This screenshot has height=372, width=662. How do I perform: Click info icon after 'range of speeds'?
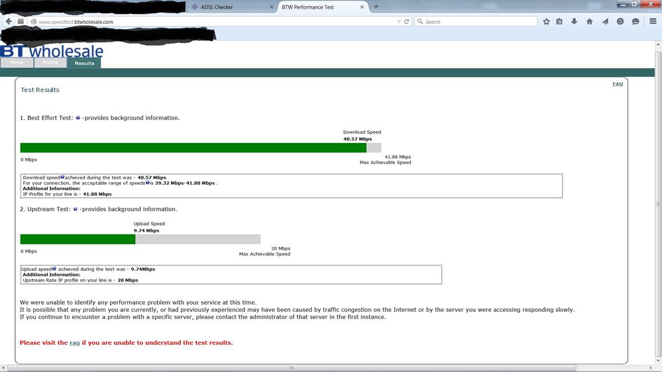tap(147, 183)
